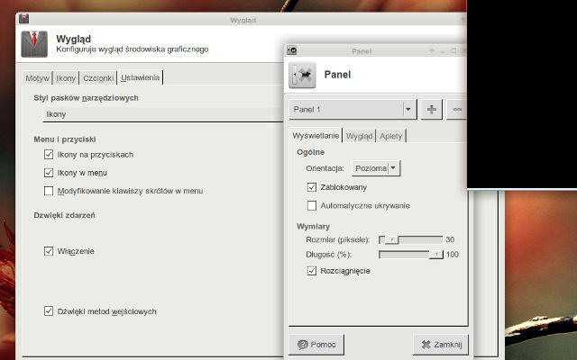Image resolution: width=577 pixels, height=360 pixels.
Task: Click the plus icon to add a panel
Action: tap(432, 109)
